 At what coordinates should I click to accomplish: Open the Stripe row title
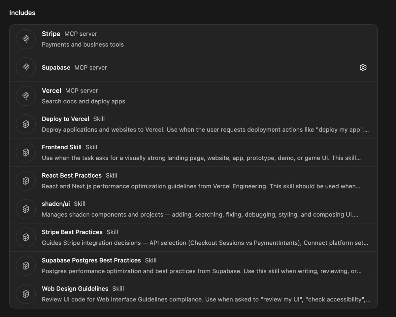[x=51, y=34]
